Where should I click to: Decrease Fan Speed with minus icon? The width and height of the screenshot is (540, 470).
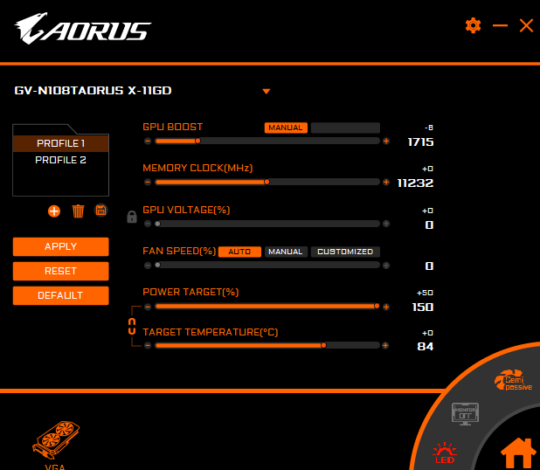[x=148, y=266]
